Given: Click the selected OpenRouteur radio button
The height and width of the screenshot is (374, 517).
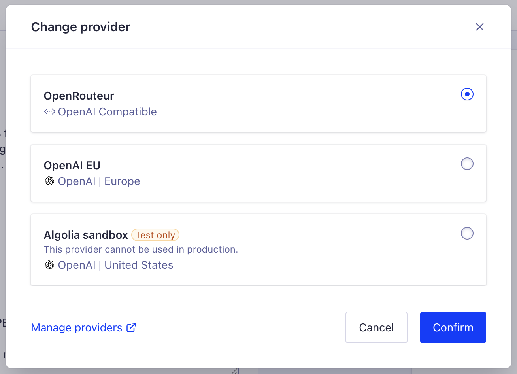Looking at the screenshot, I should pyautogui.click(x=467, y=94).
